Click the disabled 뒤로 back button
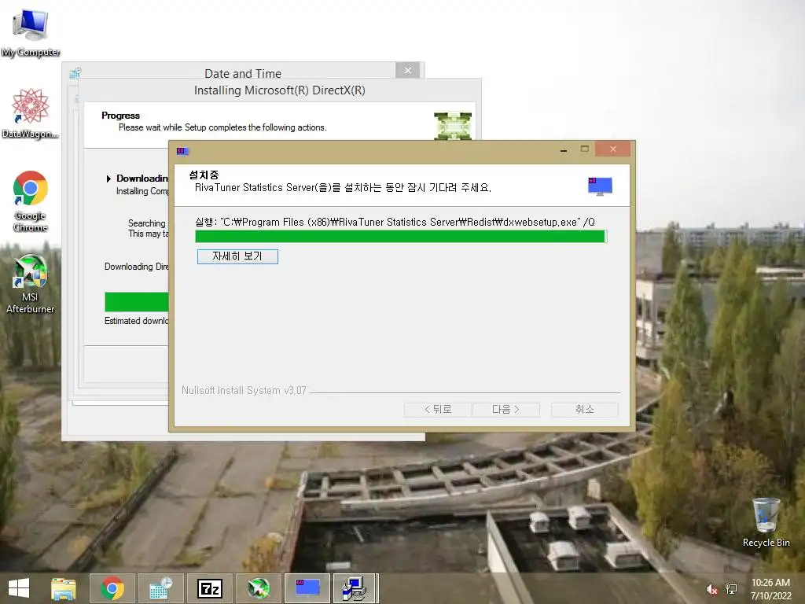The image size is (805, 604). pos(437,409)
